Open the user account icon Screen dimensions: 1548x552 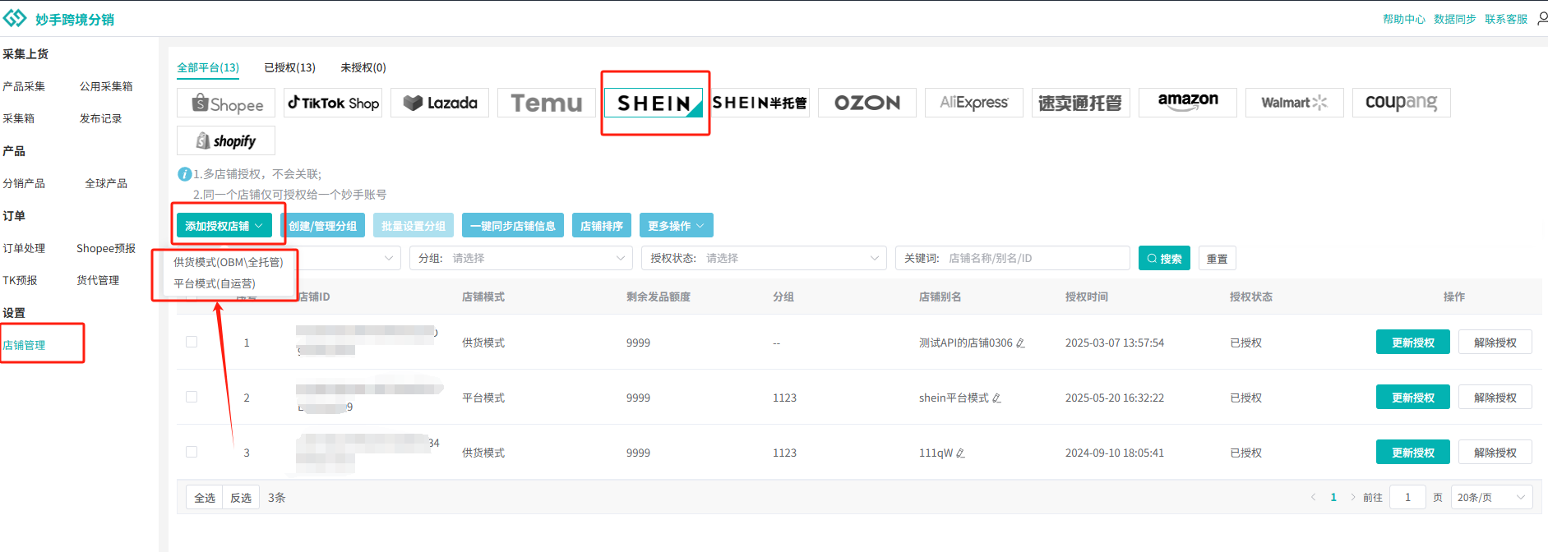click(1542, 18)
